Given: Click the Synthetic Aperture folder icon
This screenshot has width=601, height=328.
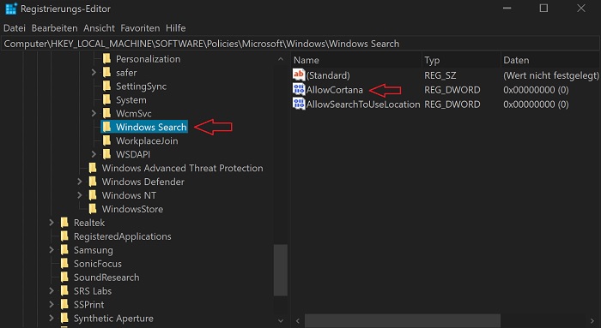Looking at the screenshot, I should coord(64,318).
